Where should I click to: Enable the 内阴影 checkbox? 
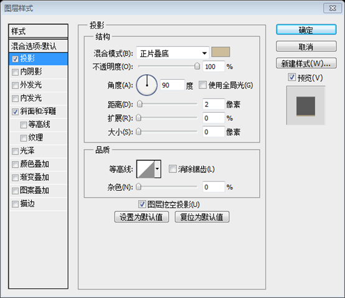tap(15, 72)
